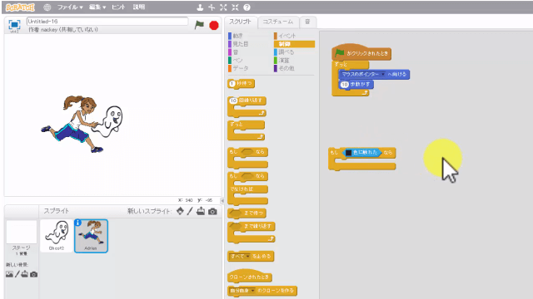Add a new sprite from the camera
The height and width of the screenshot is (299, 533).
point(212,212)
